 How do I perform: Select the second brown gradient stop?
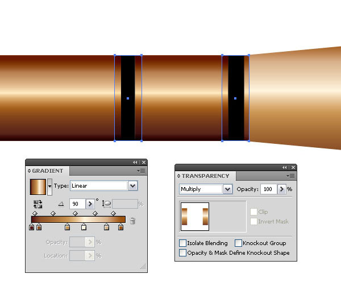(39, 227)
